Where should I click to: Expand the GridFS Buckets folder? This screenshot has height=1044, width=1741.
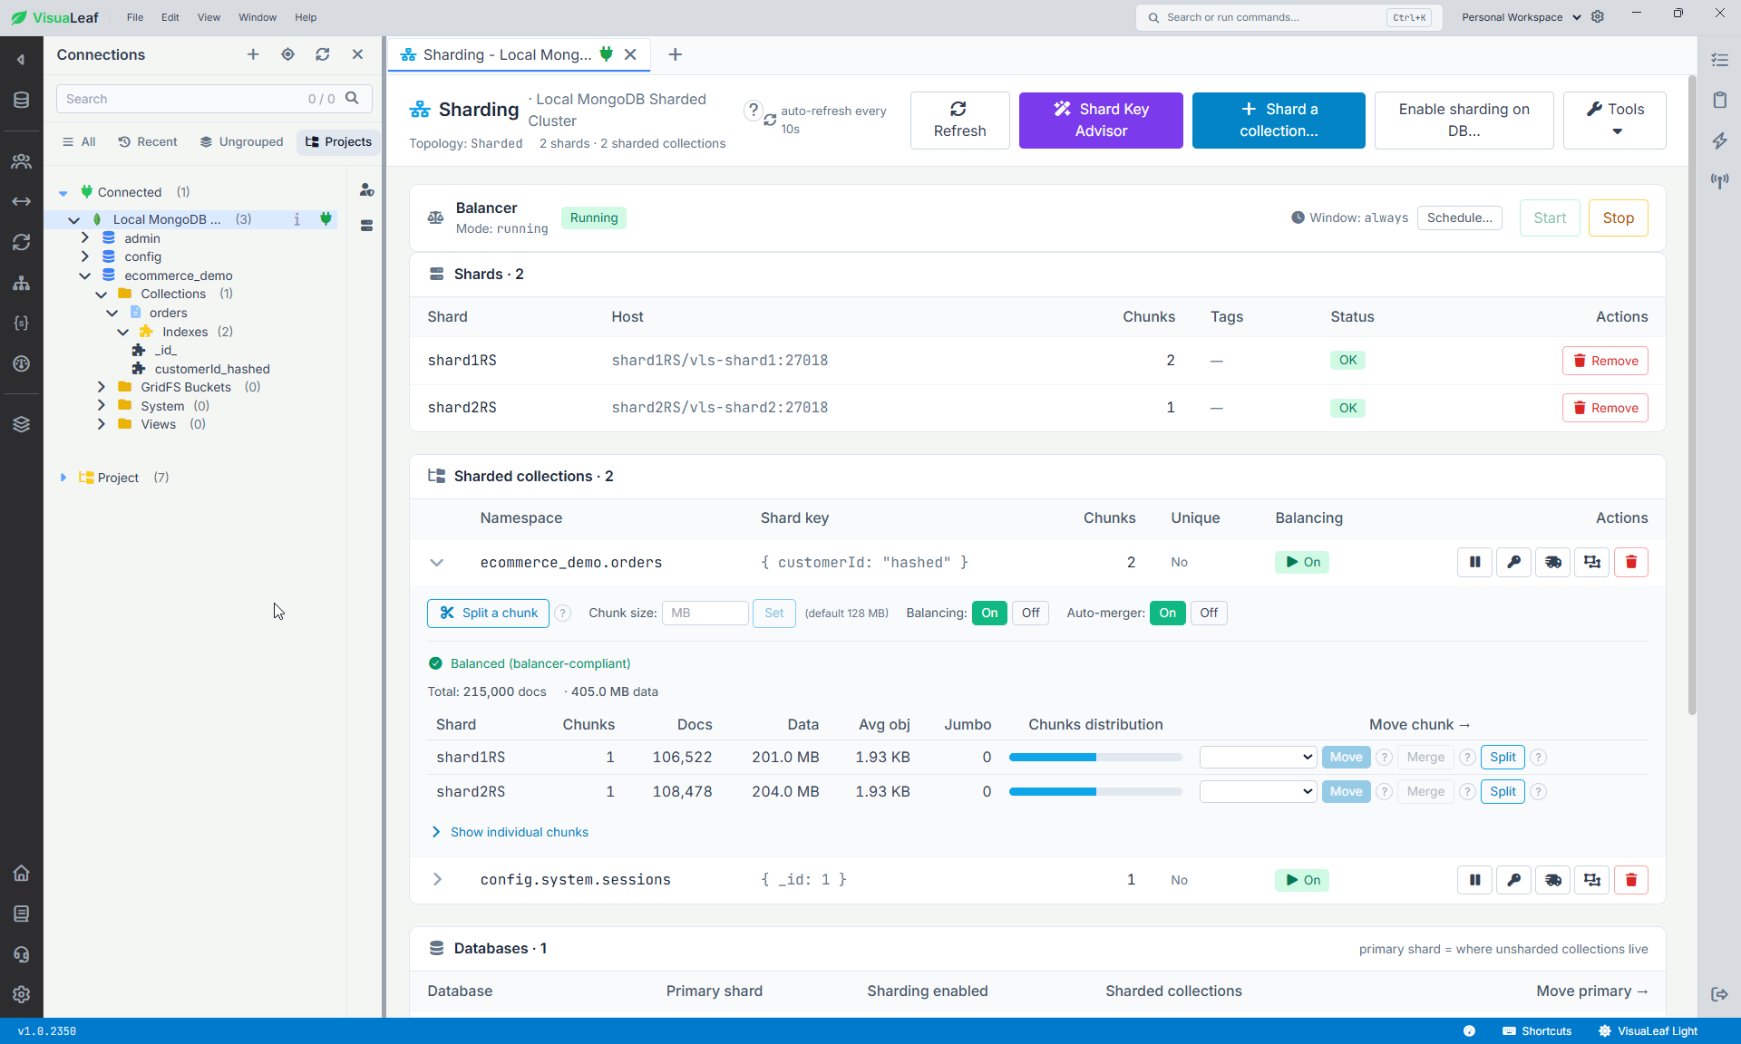[101, 387]
